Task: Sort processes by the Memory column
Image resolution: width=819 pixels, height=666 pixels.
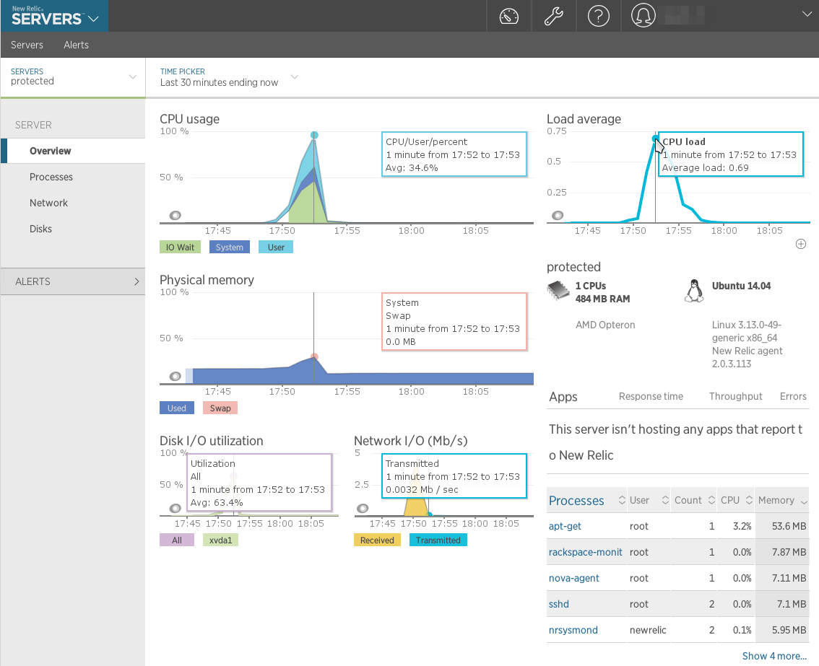Action: (782, 501)
